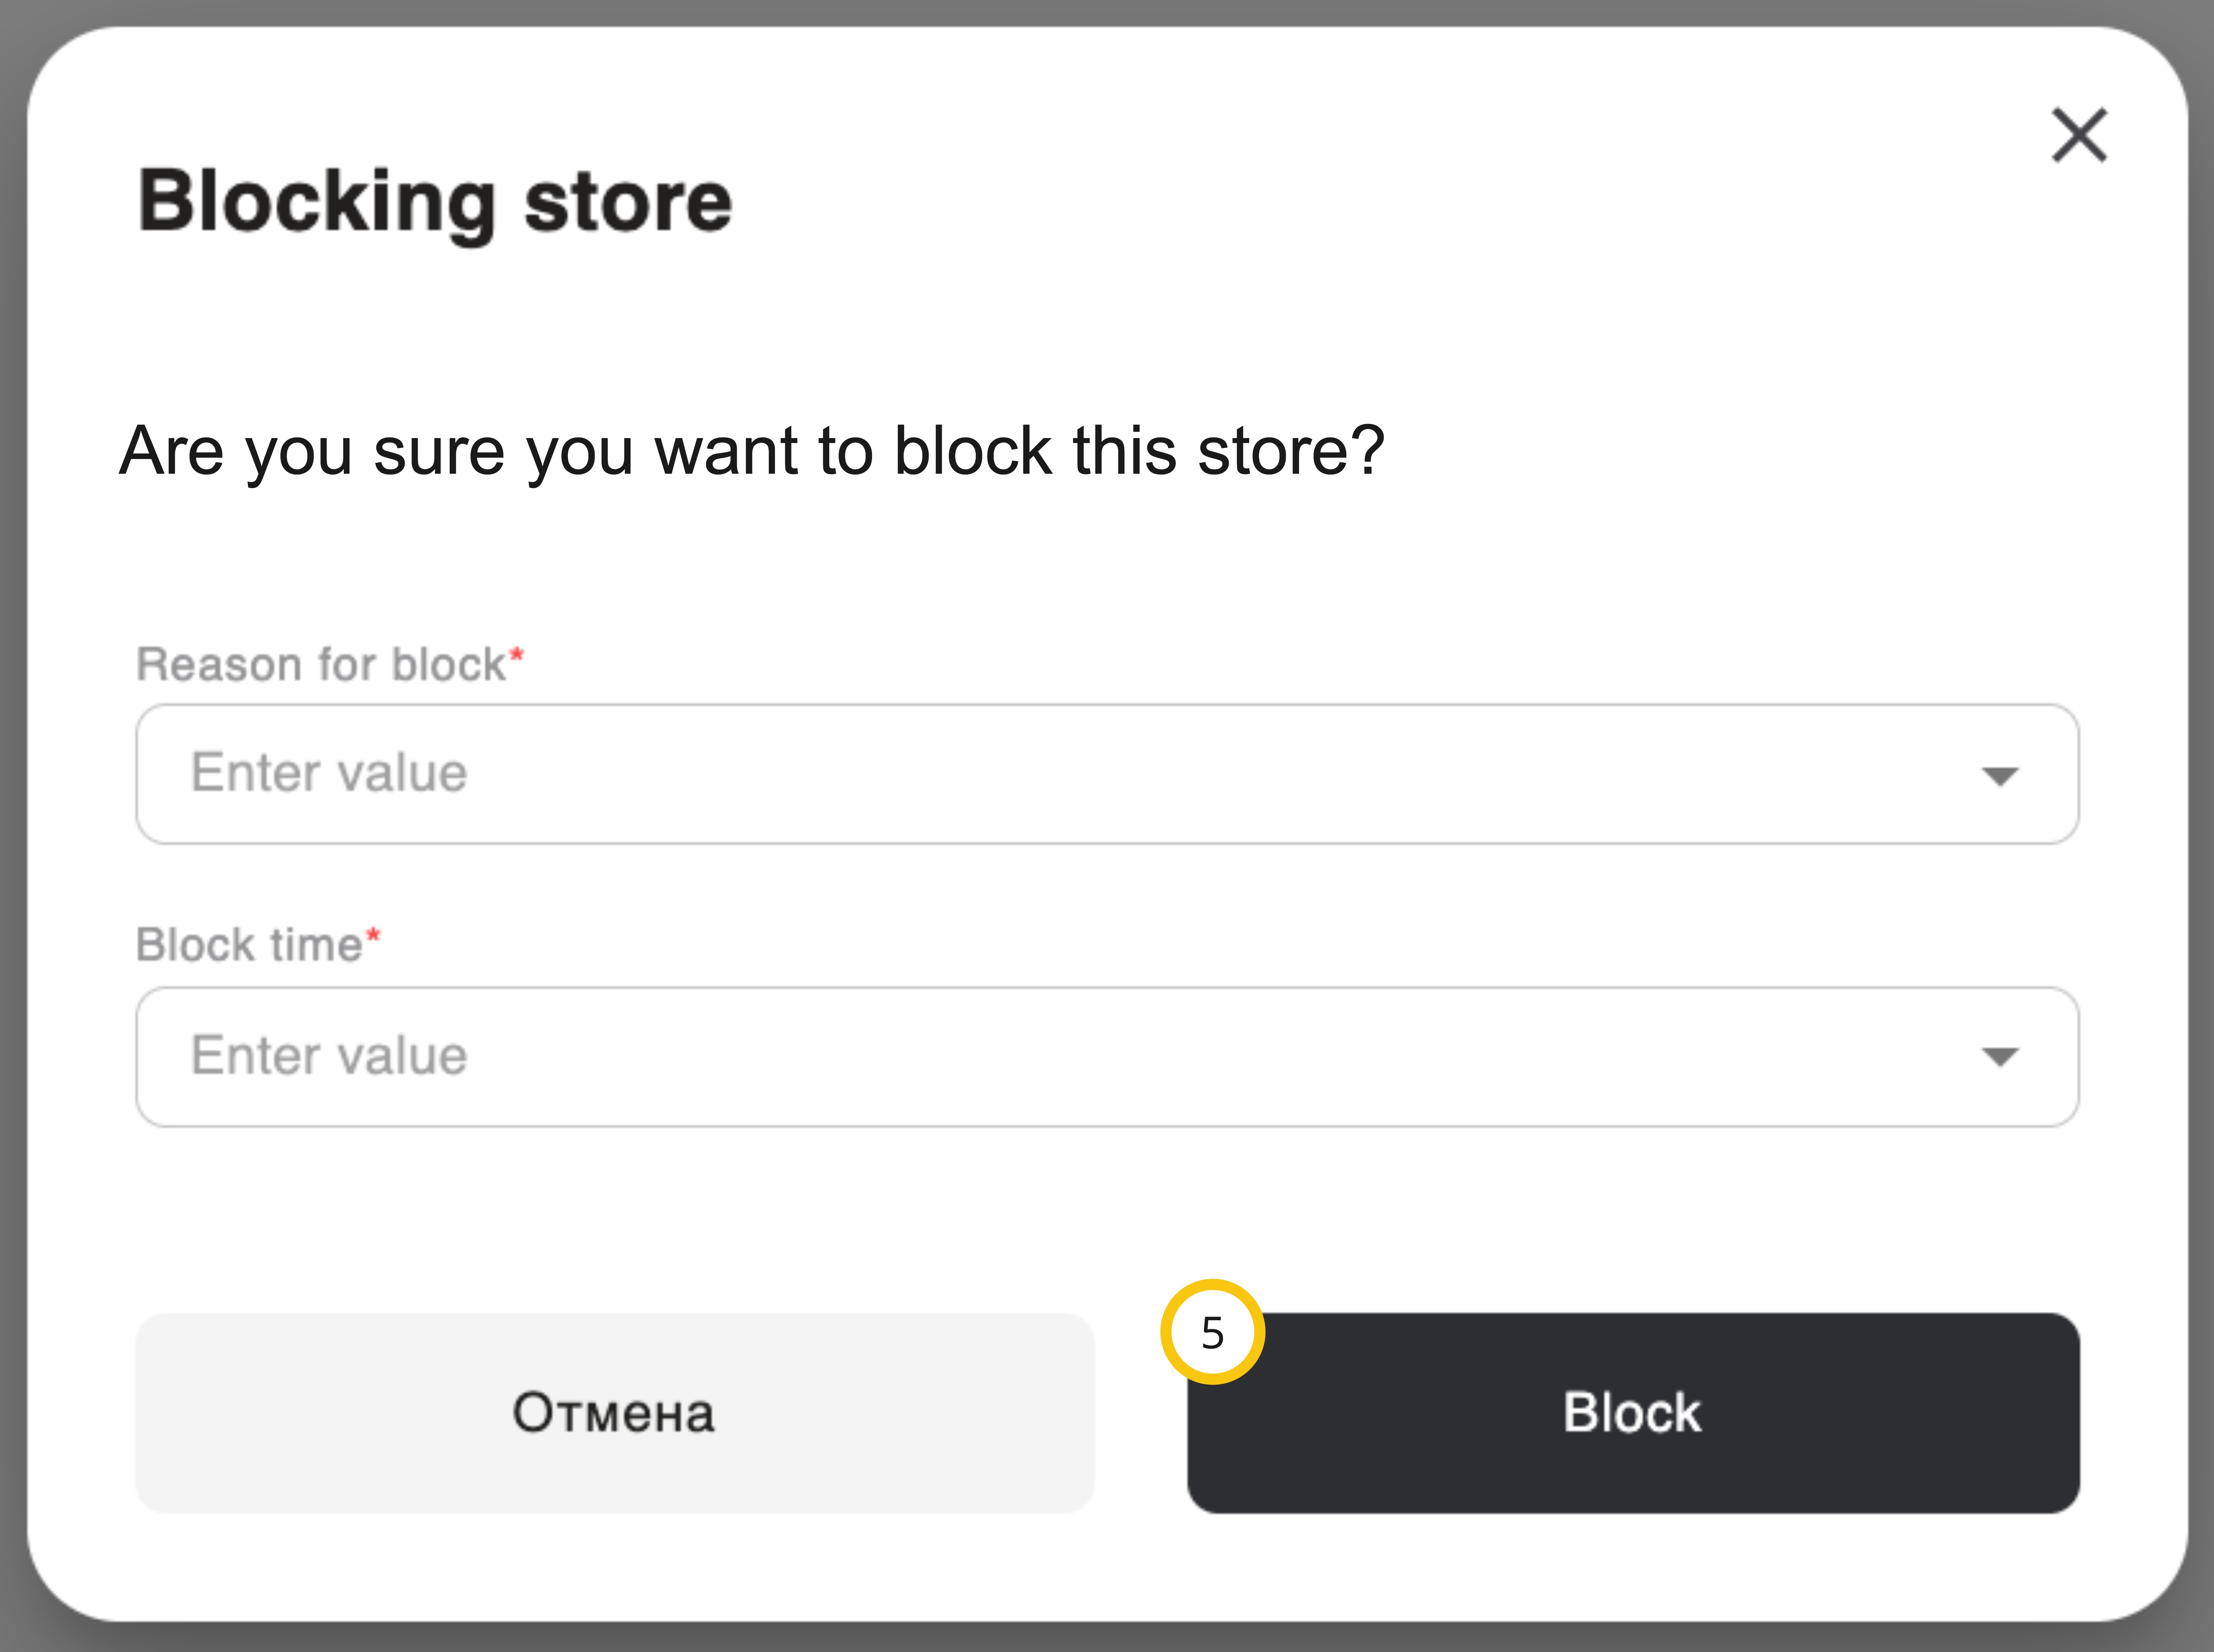Click the Blocking store dialog title
This screenshot has width=2214, height=1652.
click(x=435, y=202)
